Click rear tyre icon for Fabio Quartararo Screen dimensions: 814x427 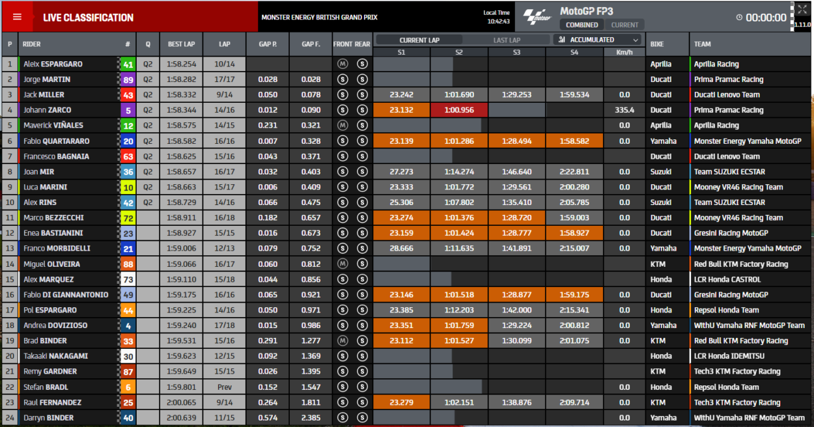362,141
